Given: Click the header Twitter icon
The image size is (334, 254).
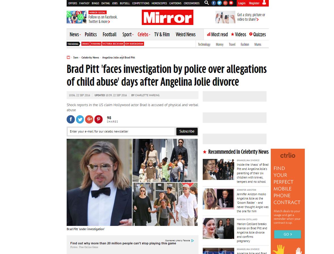Looking at the screenshot, I should (x=219, y=3).
